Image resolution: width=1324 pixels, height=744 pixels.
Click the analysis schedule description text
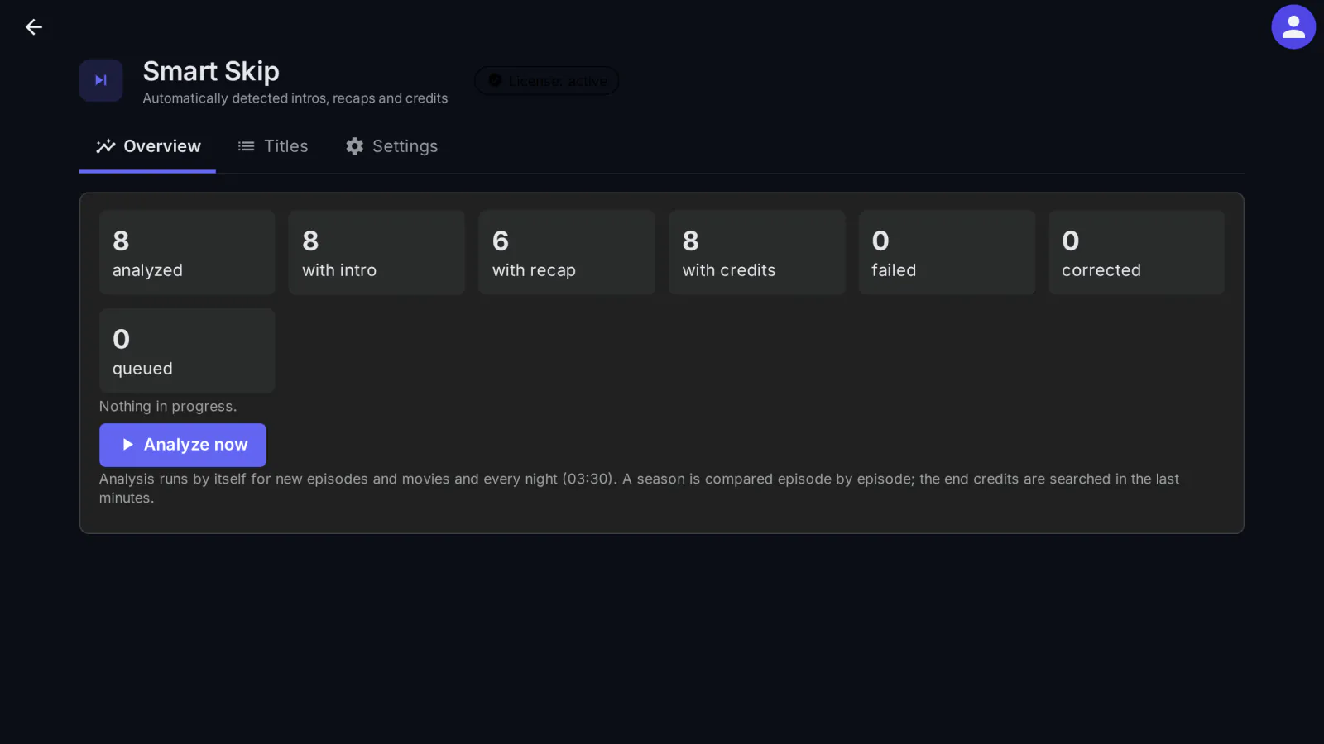639,489
